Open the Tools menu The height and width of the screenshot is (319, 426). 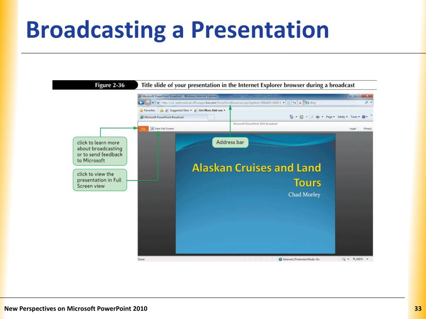[355, 117]
